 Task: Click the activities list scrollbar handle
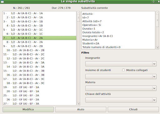78,18
